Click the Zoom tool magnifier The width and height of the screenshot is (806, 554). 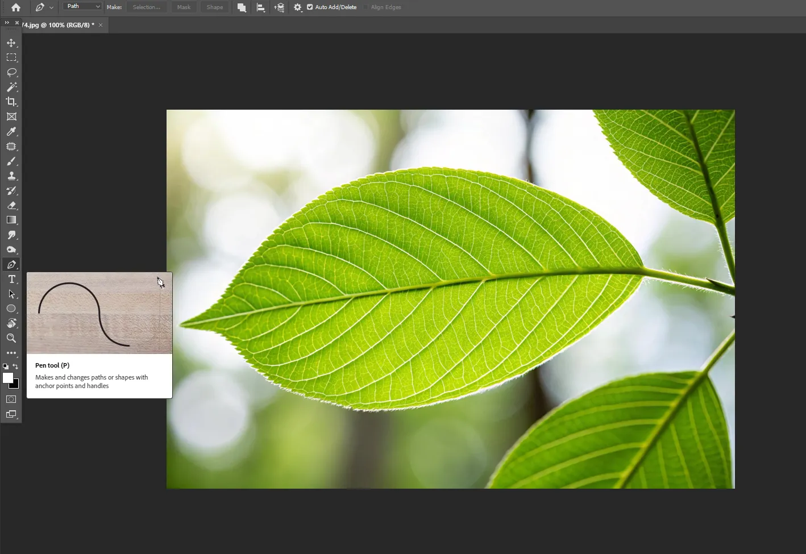point(11,339)
